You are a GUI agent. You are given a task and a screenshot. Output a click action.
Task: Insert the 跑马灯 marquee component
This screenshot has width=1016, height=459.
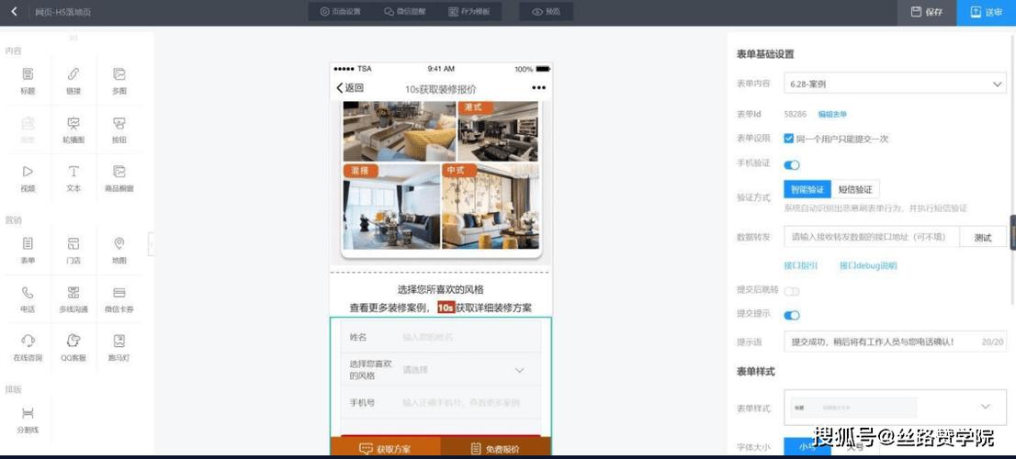(119, 348)
